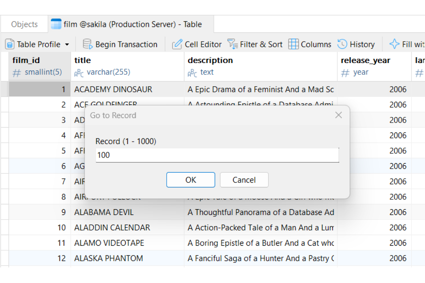Select the ALABAMA DEVIL title cell
Viewport: 425px width, 283px height.
click(127, 212)
